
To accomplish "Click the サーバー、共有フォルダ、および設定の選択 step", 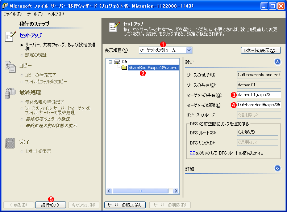I will 60,47.
